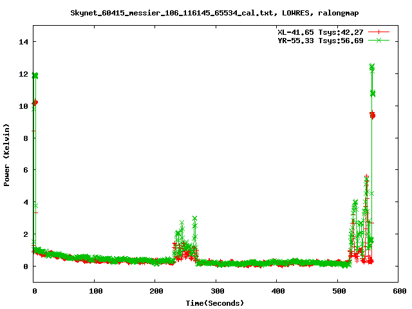Click the red data cluster near 10 Kelvin at start
The width and height of the screenshot is (412, 309).
coord(35,103)
